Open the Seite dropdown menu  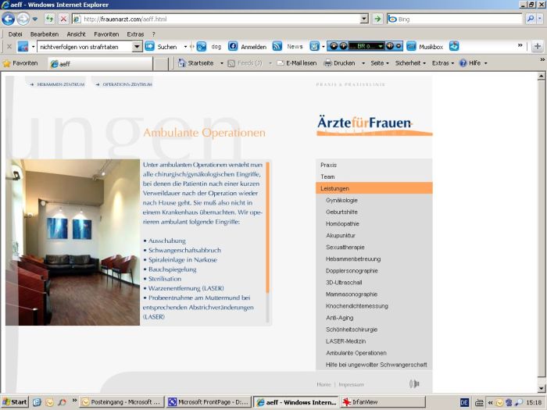[x=379, y=63]
